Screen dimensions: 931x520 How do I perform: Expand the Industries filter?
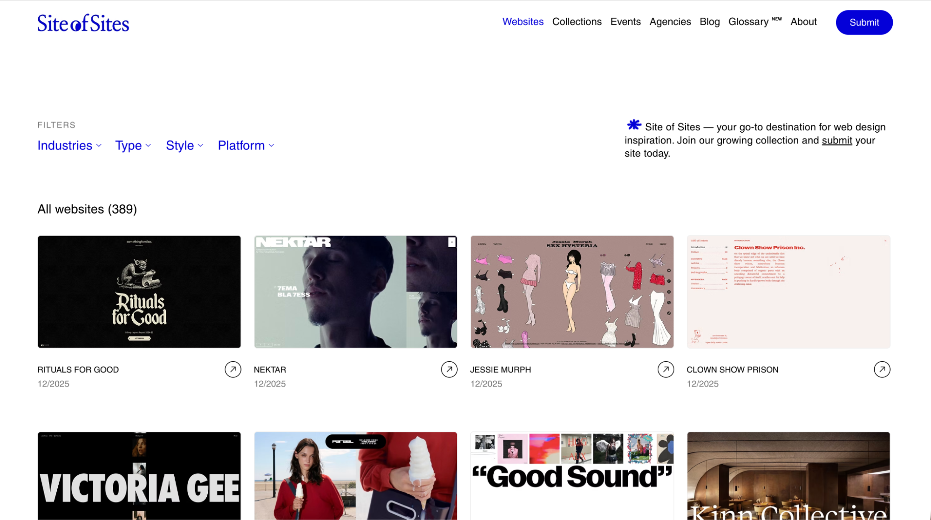tap(69, 145)
